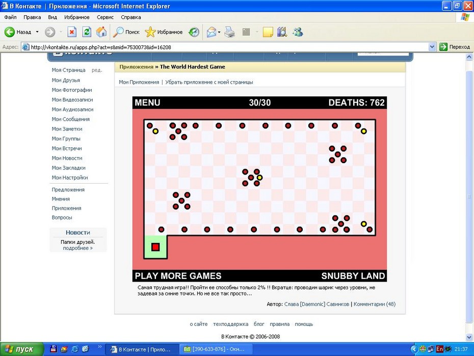
Task: Open the Сервис menu
Action: click(105, 17)
